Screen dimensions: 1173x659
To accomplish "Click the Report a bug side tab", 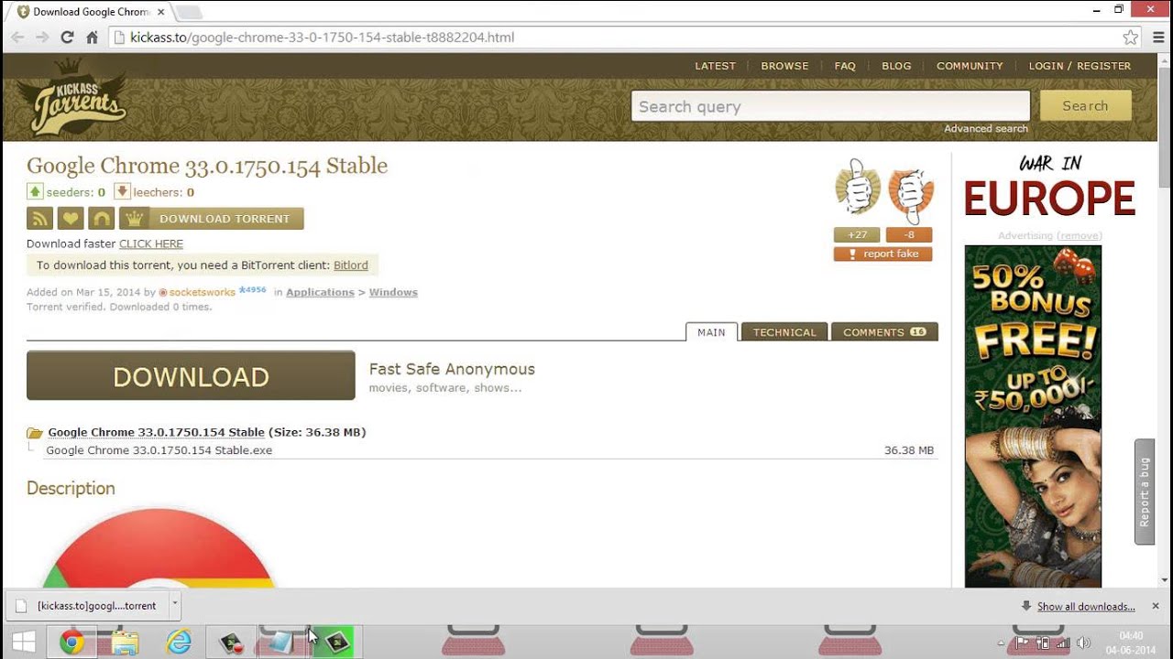I will [x=1144, y=492].
